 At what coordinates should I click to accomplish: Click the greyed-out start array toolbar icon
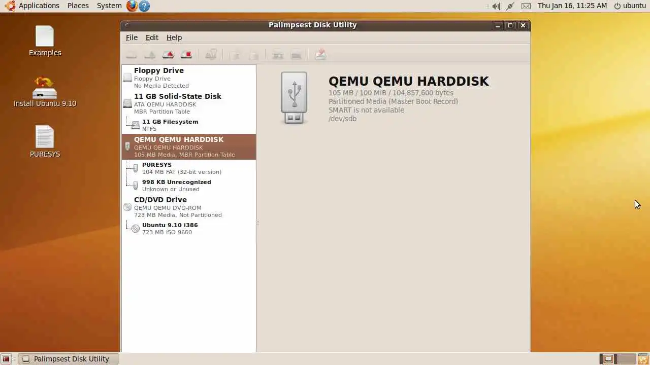pyautogui.click(x=278, y=54)
